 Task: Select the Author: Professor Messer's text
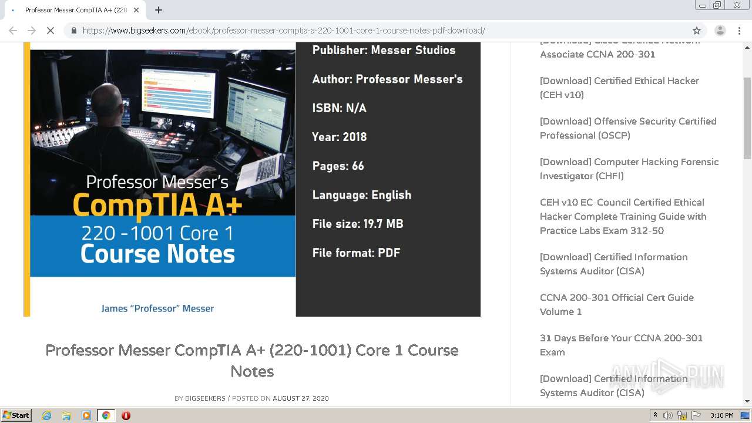click(387, 79)
